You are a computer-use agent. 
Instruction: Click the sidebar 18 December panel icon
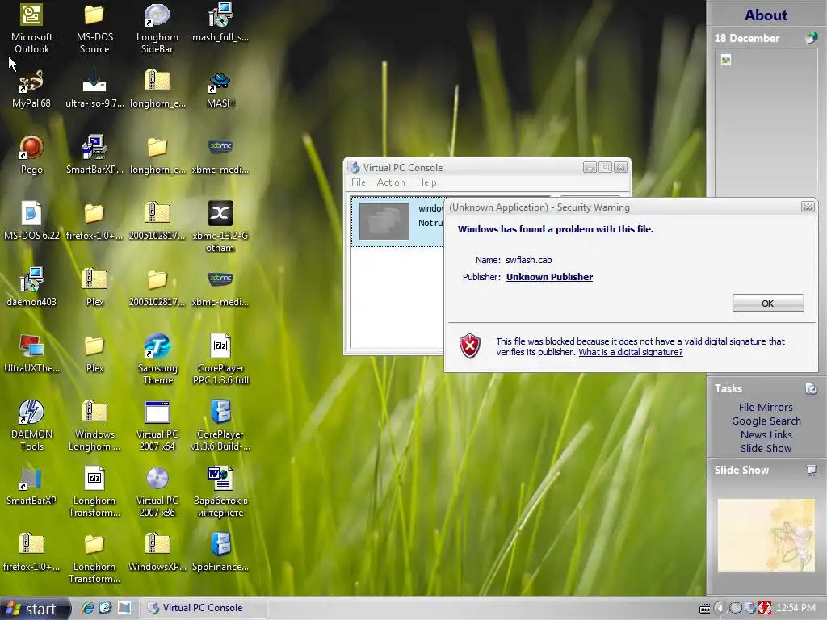[x=811, y=37]
